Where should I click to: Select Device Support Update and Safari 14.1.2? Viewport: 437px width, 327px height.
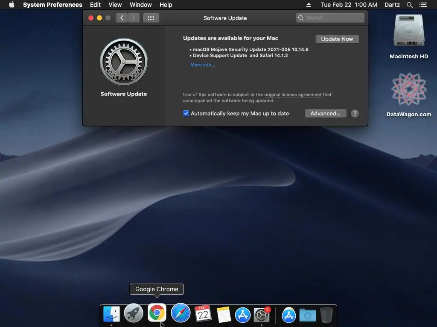(241, 55)
